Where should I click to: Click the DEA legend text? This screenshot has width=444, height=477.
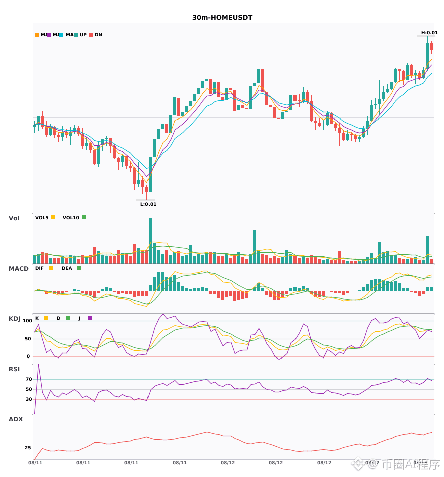(67, 268)
